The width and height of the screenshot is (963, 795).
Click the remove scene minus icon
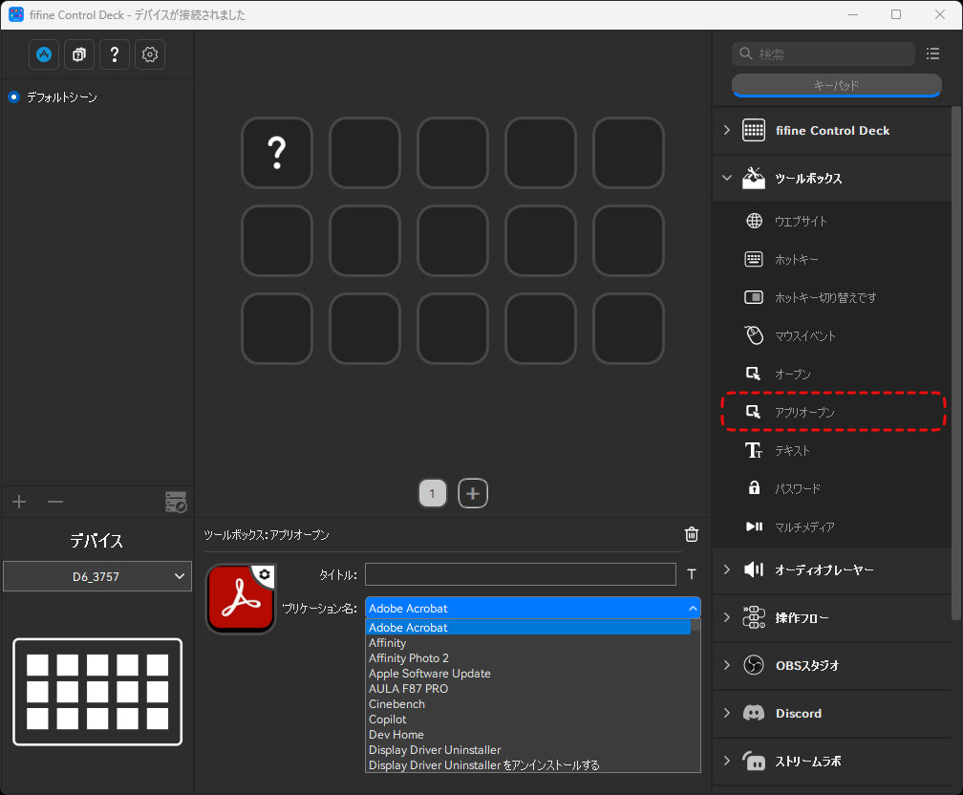55,502
